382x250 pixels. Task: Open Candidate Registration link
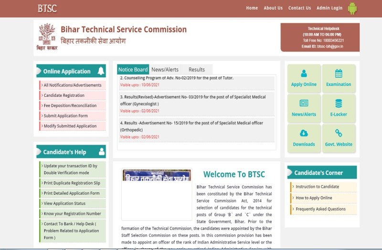click(64, 95)
